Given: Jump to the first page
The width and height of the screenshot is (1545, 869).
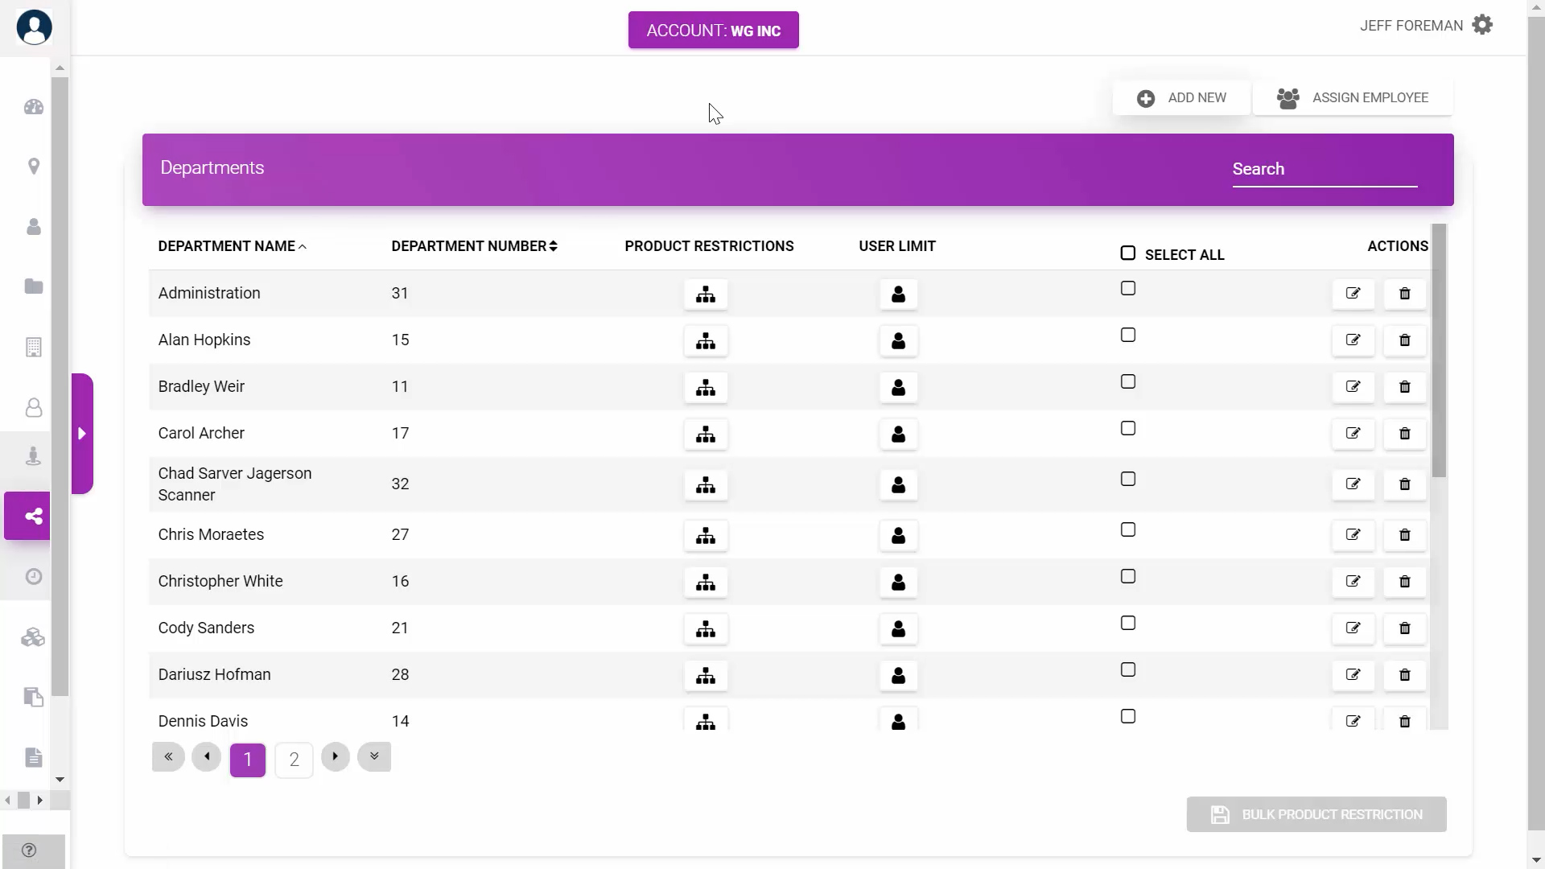Looking at the screenshot, I should tap(168, 756).
